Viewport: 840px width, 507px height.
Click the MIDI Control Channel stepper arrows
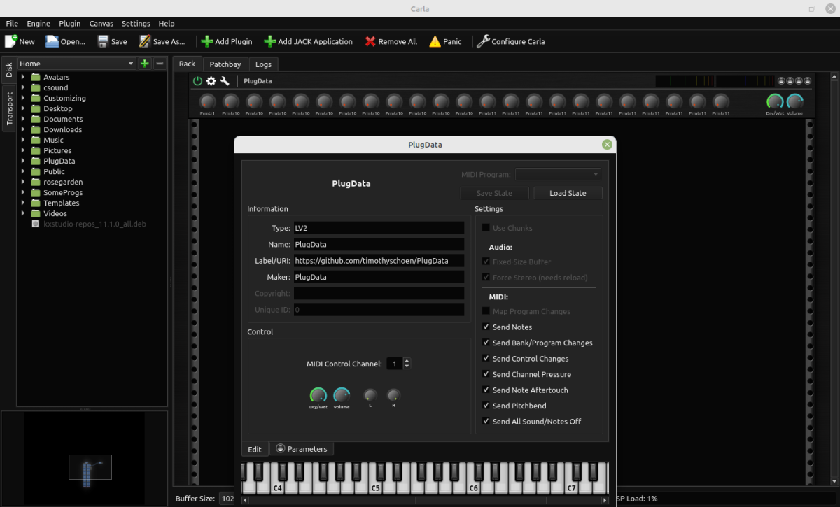pyautogui.click(x=407, y=364)
